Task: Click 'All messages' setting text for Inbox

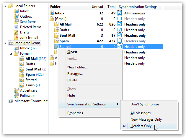Action: tap(135, 13)
